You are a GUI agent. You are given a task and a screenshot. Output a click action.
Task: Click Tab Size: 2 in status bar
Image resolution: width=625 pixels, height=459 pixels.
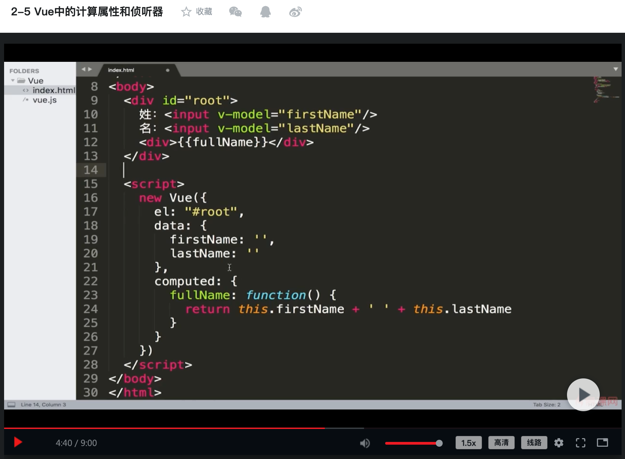pyautogui.click(x=547, y=405)
